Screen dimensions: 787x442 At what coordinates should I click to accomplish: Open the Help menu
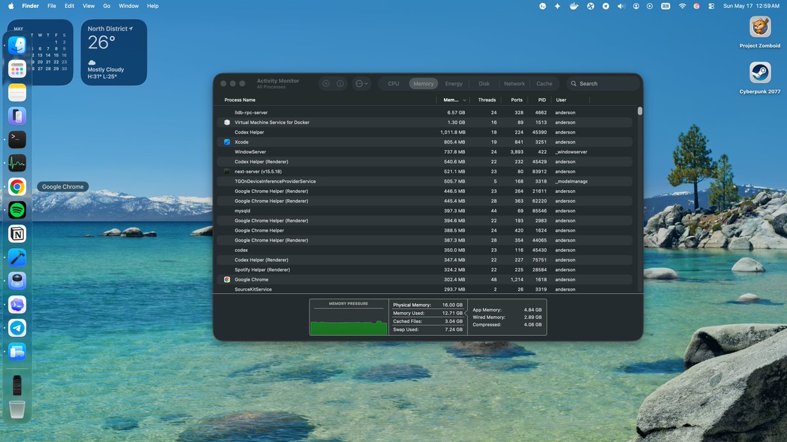pyautogui.click(x=153, y=6)
